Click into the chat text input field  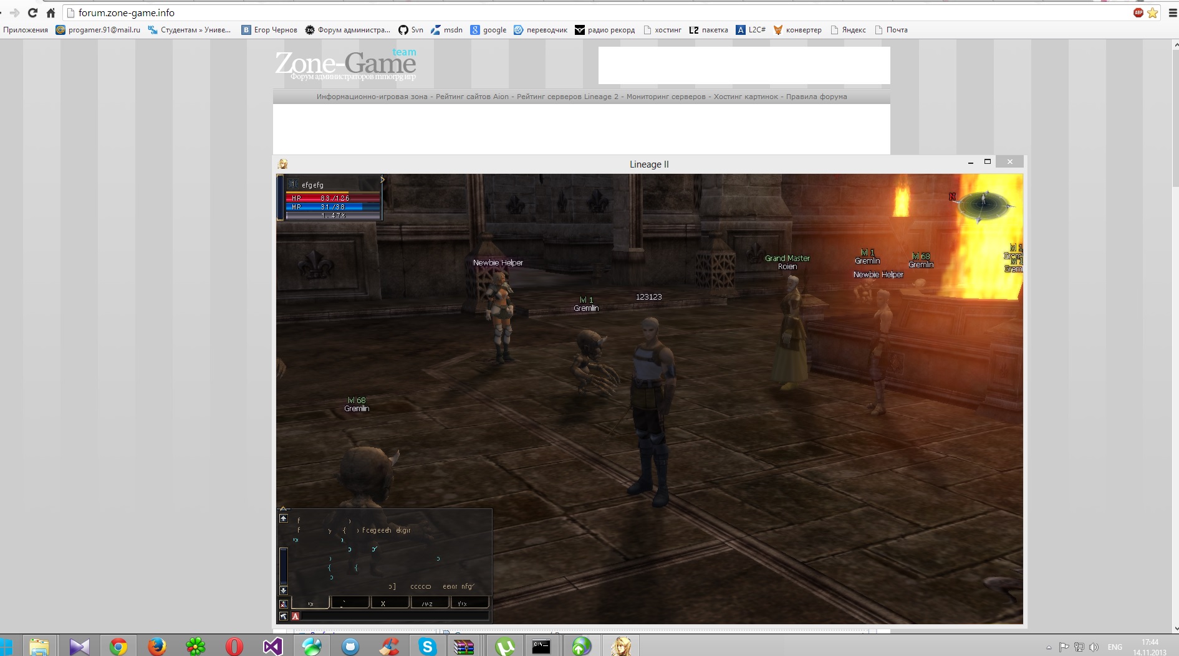tap(395, 616)
